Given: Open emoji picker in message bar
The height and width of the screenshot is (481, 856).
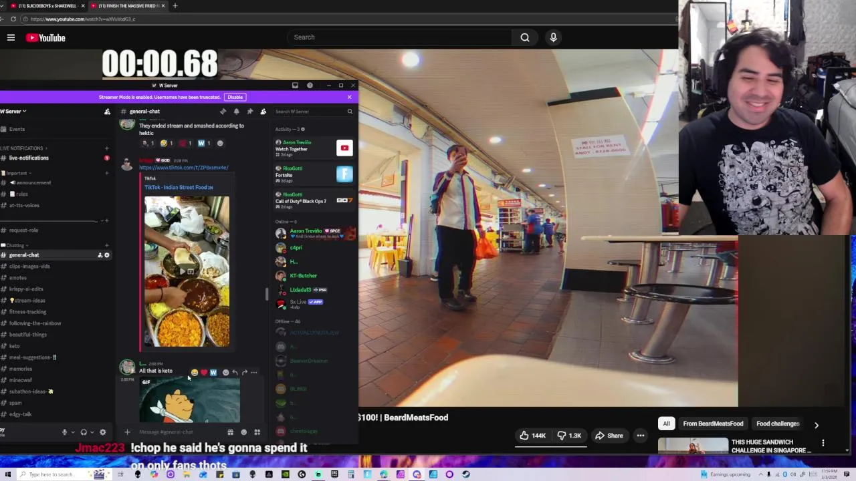Looking at the screenshot, I should 243,432.
